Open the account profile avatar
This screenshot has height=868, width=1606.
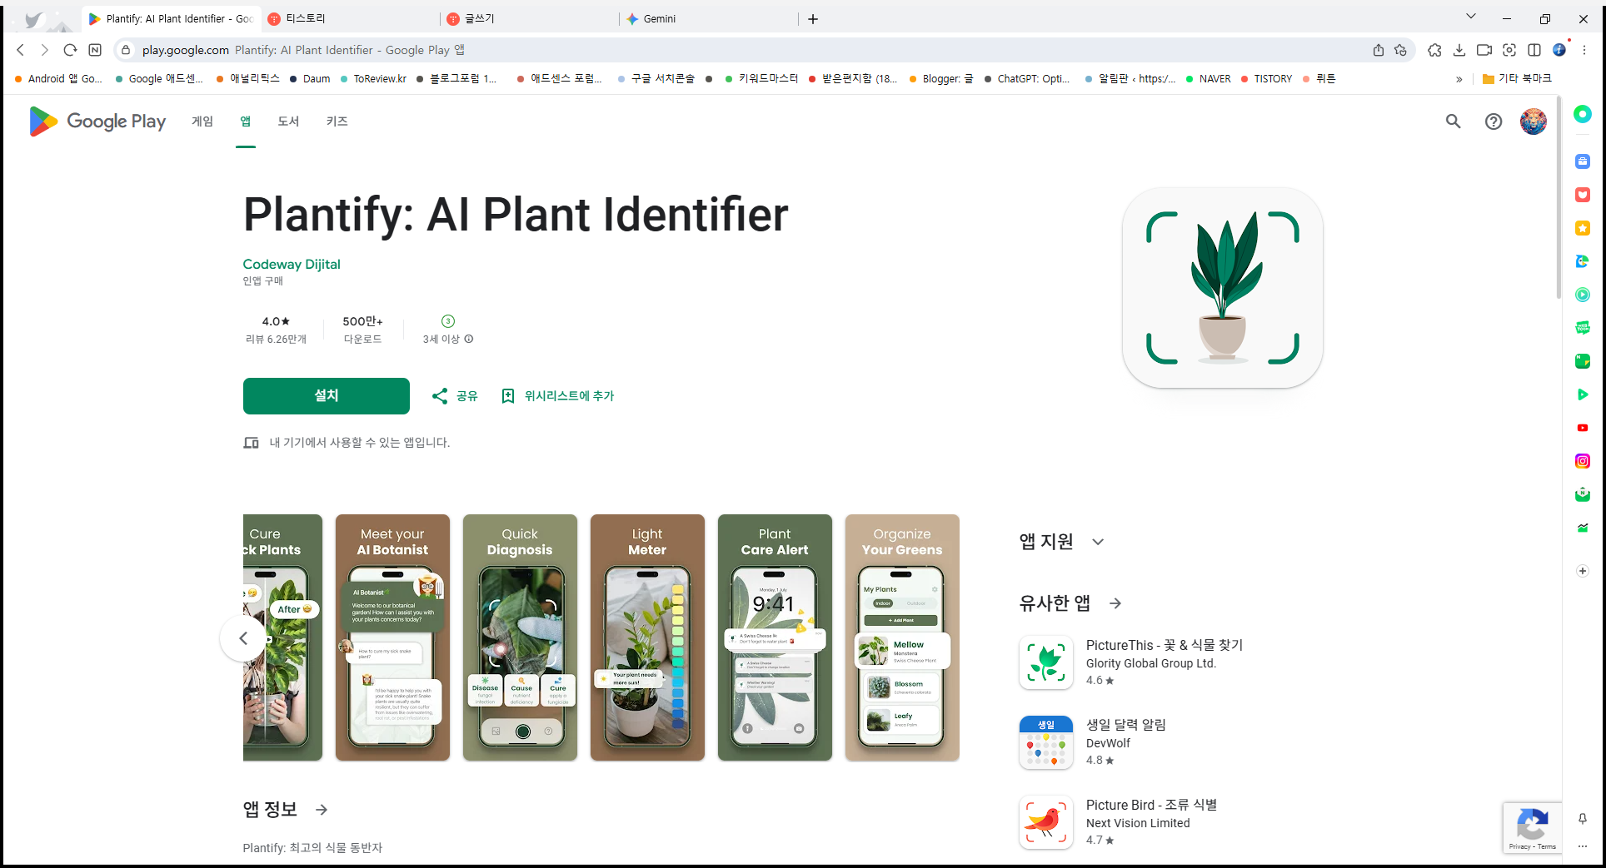pos(1534,122)
